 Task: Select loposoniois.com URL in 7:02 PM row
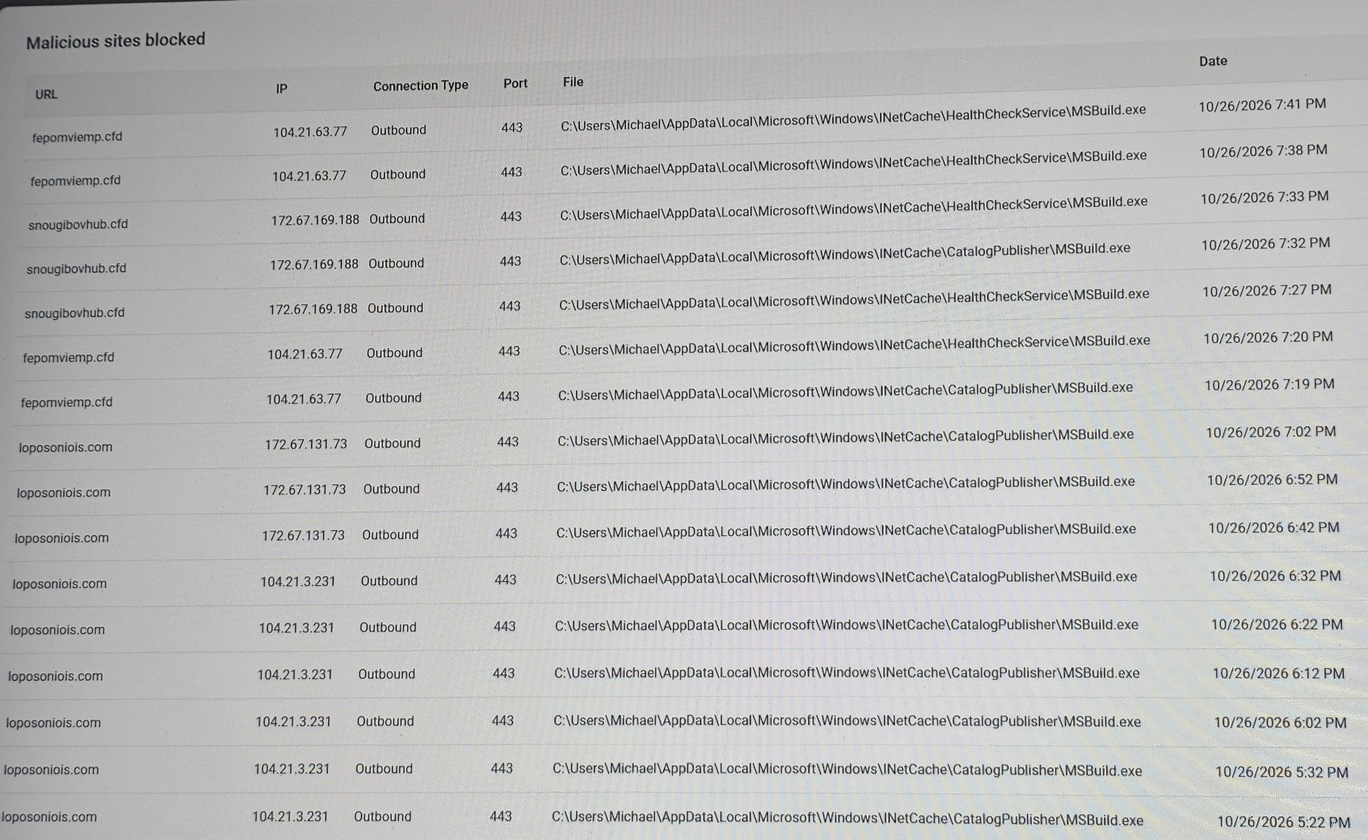coord(66,447)
